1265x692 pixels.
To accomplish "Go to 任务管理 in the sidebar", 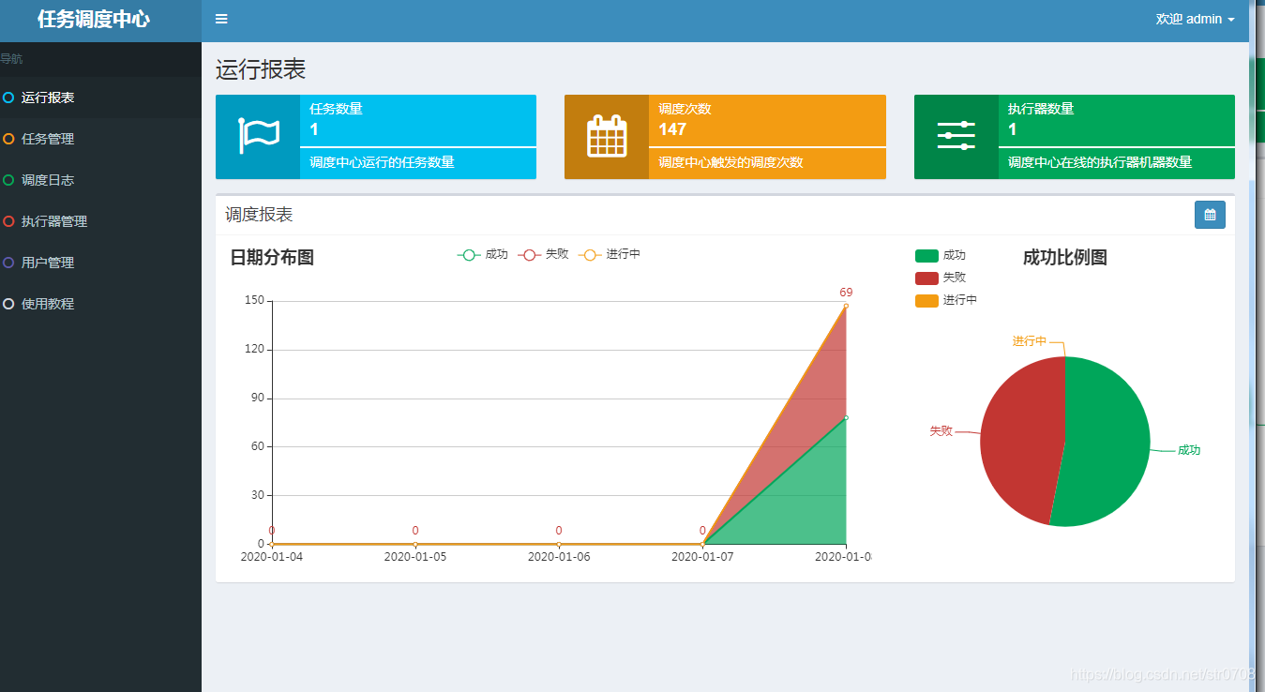I will tap(100, 139).
